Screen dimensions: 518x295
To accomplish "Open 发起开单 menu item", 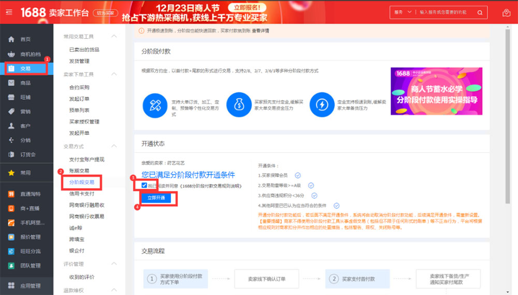I will pyautogui.click(x=79, y=133).
